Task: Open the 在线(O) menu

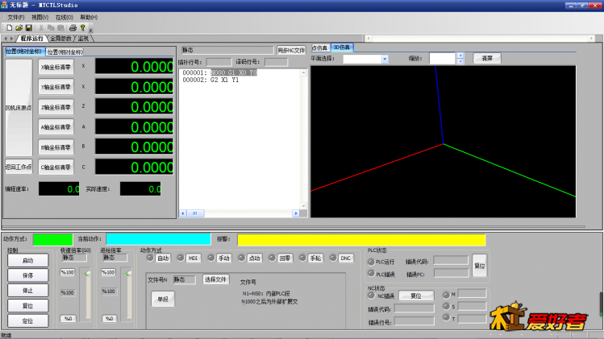Action: (64, 18)
